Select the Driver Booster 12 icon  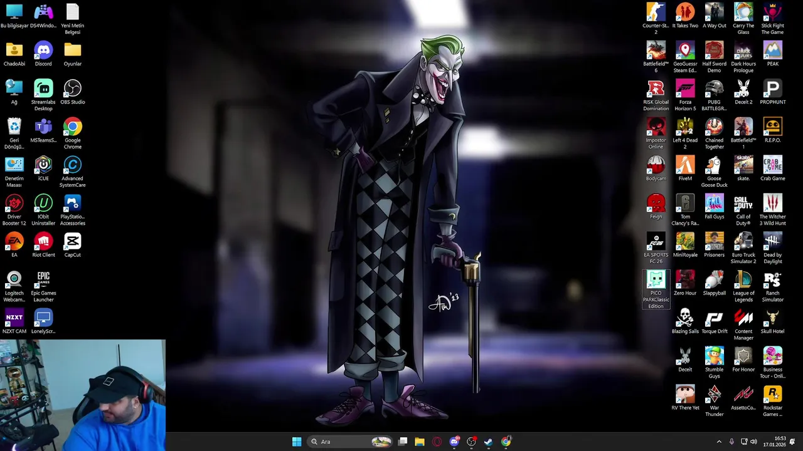click(x=14, y=210)
